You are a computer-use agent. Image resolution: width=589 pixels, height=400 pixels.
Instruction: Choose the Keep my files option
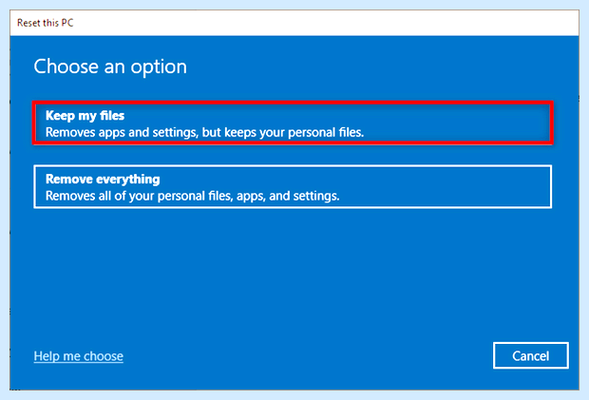pos(293,123)
